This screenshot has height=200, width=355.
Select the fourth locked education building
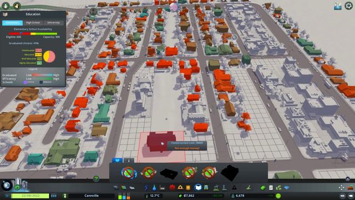(190, 173)
